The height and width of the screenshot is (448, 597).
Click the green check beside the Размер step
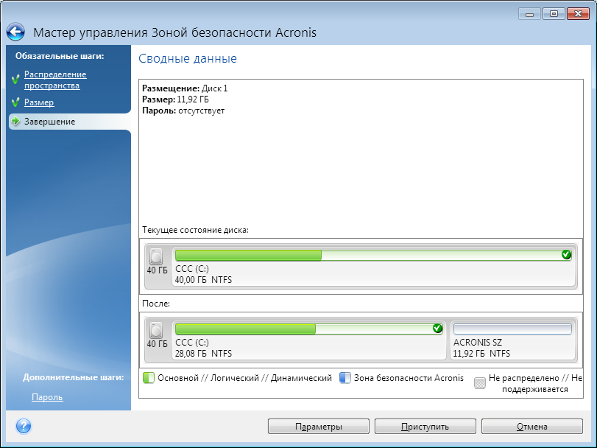(15, 102)
